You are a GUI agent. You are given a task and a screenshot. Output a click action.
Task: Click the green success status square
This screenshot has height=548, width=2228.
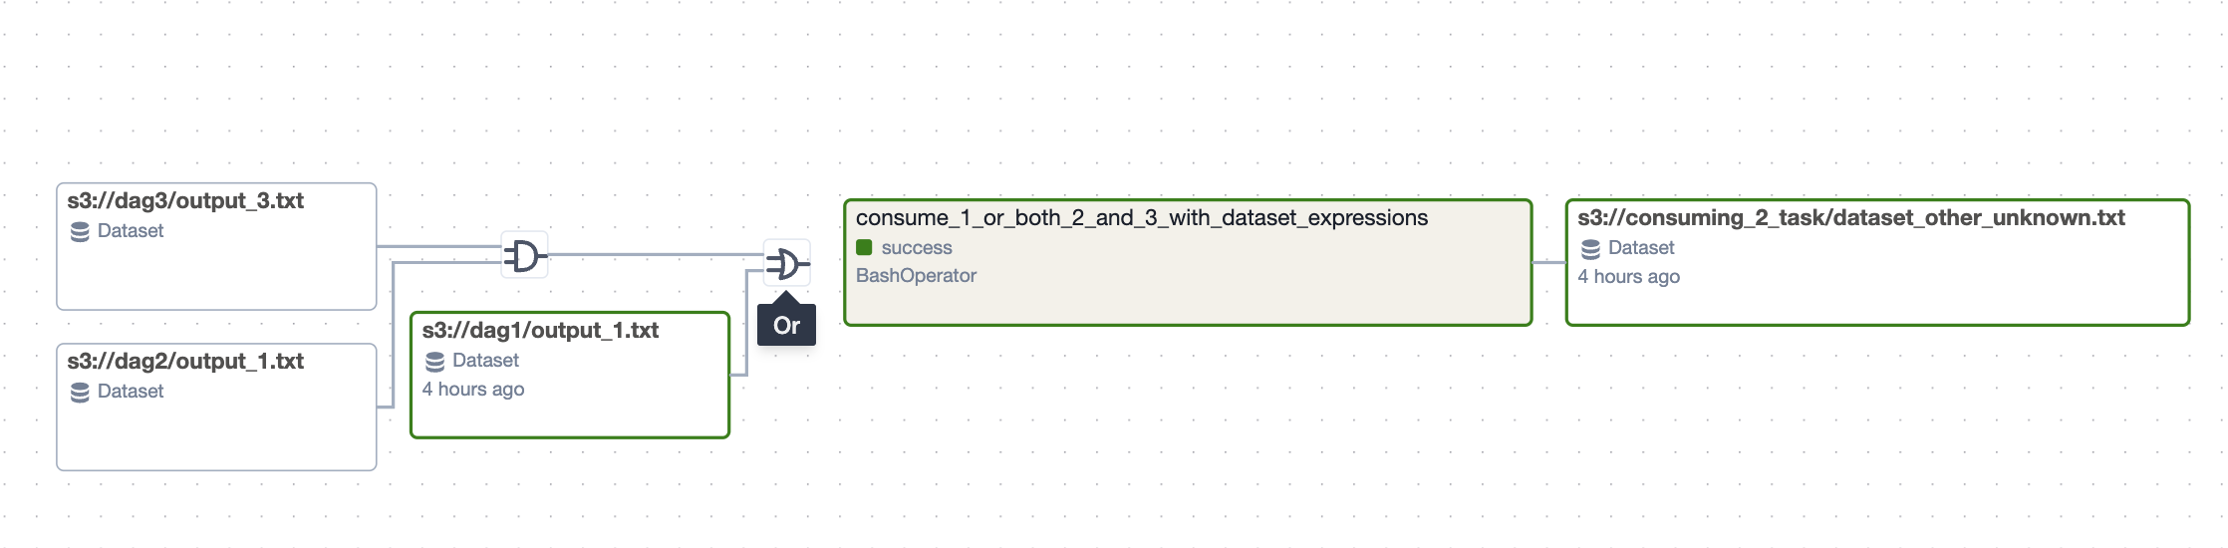pyautogui.click(x=864, y=247)
